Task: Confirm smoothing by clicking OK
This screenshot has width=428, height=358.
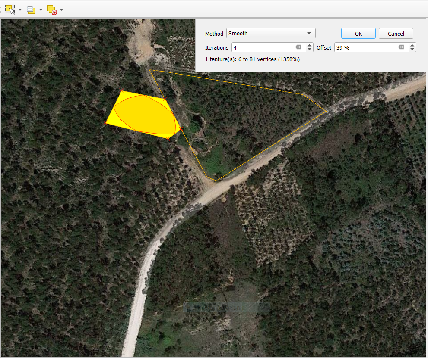Action: [358, 33]
